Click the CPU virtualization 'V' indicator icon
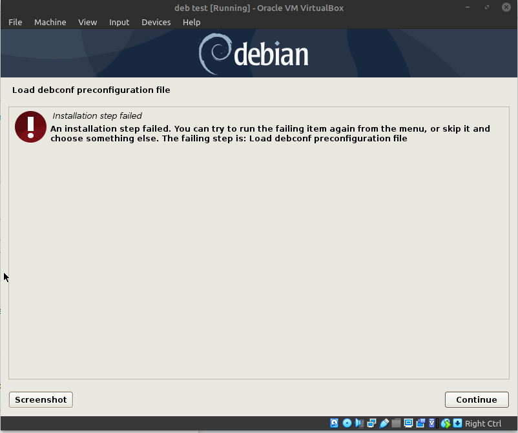This screenshot has width=518, height=433. pyautogui.click(x=432, y=423)
